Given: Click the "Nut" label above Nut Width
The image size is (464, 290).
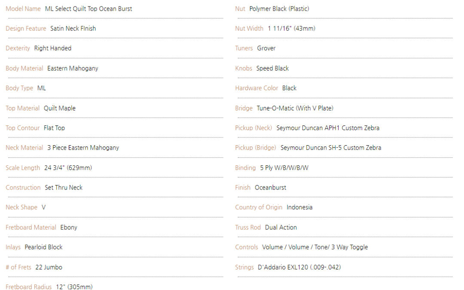Looking at the screenshot, I should pyautogui.click(x=240, y=9).
